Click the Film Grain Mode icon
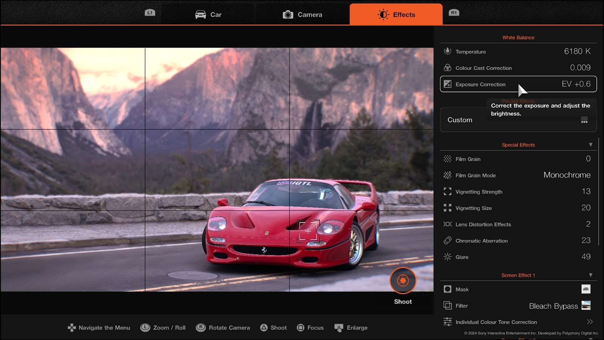Viewport: 604px width, 340px height. [x=447, y=175]
